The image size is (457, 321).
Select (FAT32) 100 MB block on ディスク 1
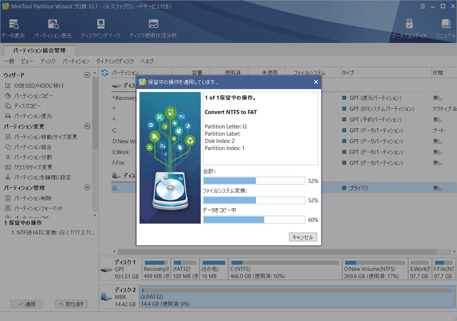click(x=185, y=269)
